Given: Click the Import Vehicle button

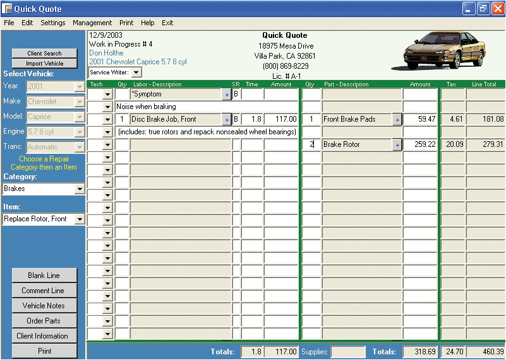Looking at the screenshot, I should [x=44, y=64].
